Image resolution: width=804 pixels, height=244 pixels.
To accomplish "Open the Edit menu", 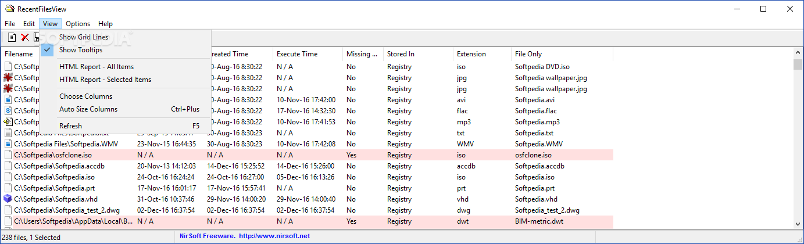I will (x=29, y=24).
